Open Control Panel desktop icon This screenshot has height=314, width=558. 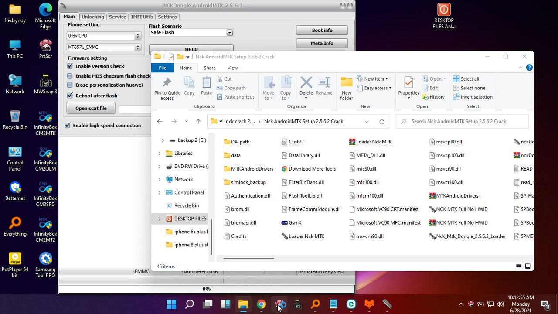pos(15,158)
